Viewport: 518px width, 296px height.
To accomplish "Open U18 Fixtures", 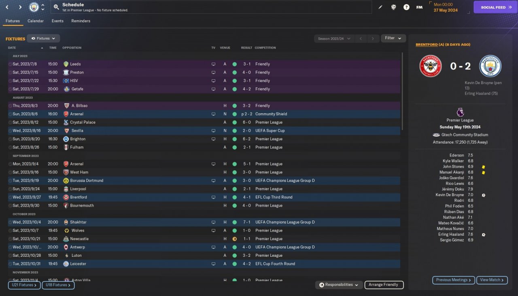I will tap(58, 285).
